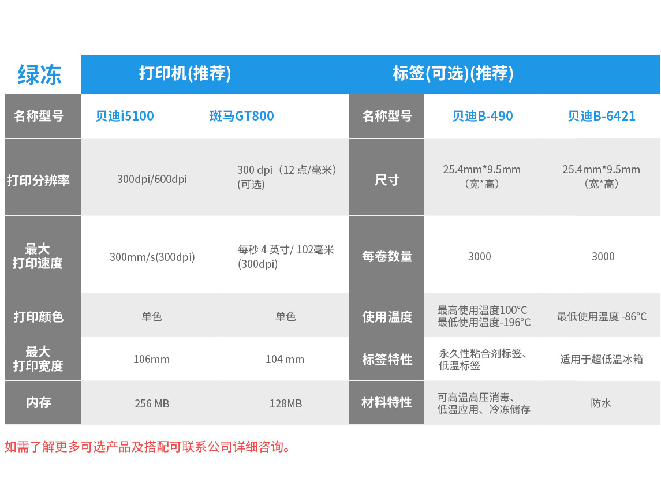The image size is (661, 501).
Task: Click the 绿冻 brand title
Action: [x=40, y=74]
